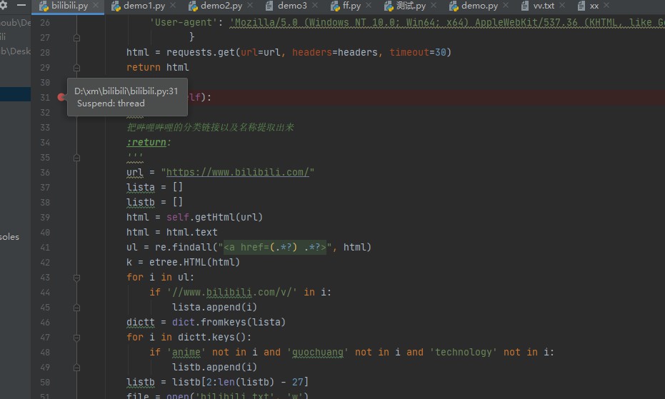Switch to the 测试.py tab
Image resolution: width=665 pixels, height=399 pixels.
[411, 6]
